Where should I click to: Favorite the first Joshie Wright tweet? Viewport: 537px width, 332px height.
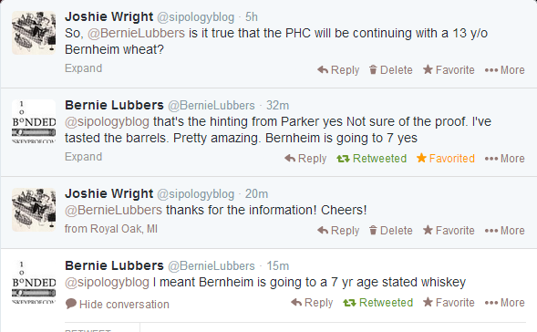449,70
